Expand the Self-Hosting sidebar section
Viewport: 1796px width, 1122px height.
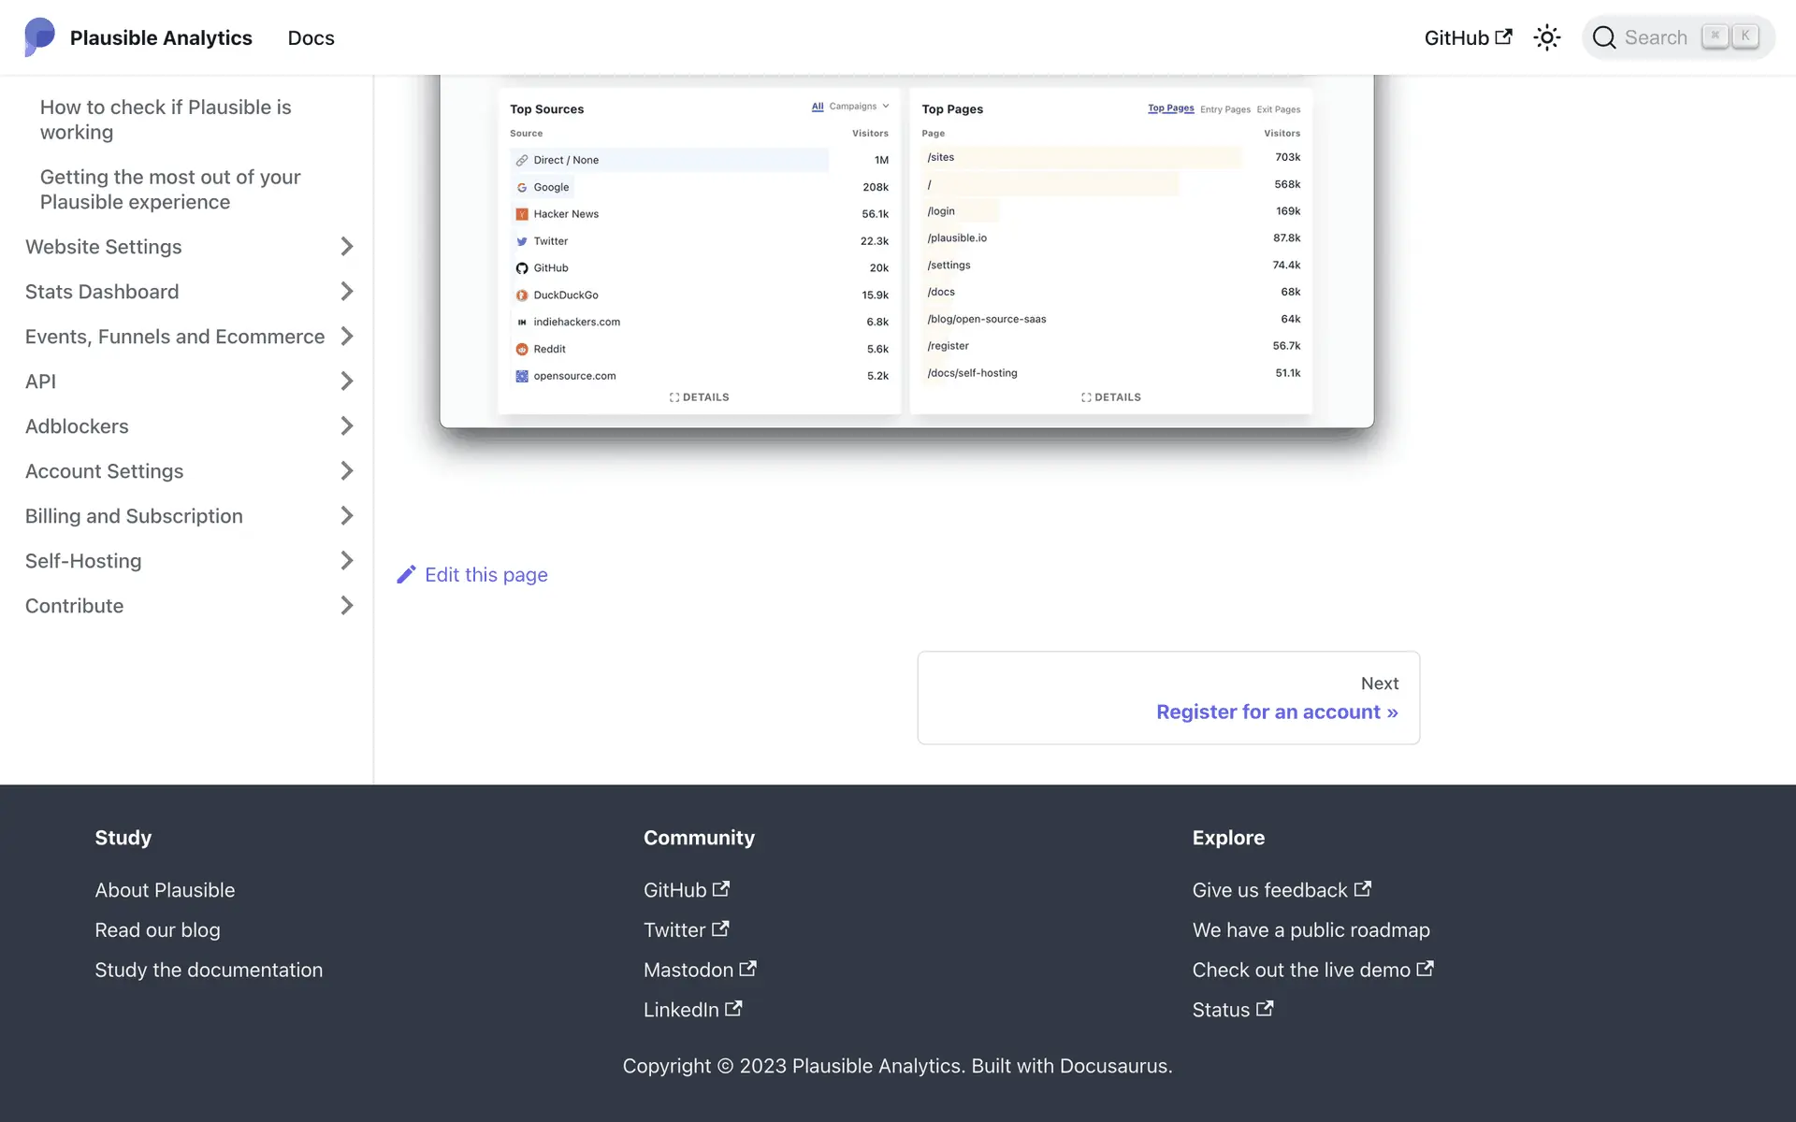[346, 561]
